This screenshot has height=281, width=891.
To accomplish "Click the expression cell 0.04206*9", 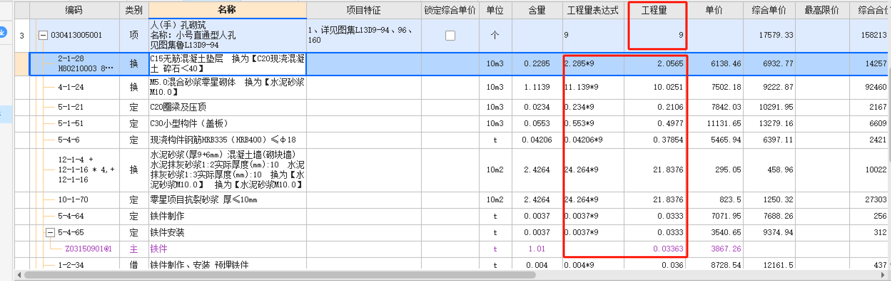I will pos(593,140).
